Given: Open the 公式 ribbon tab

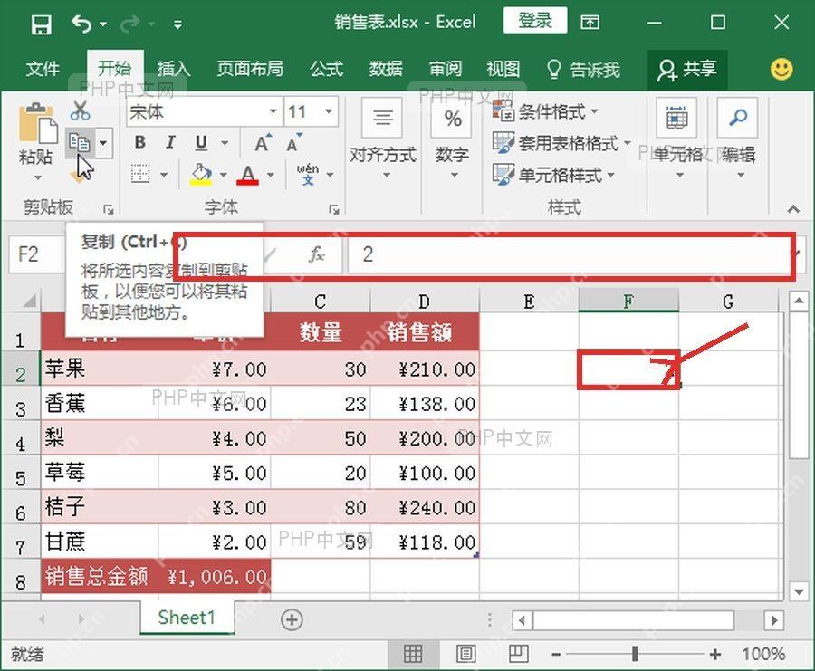Looking at the screenshot, I should point(326,69).
